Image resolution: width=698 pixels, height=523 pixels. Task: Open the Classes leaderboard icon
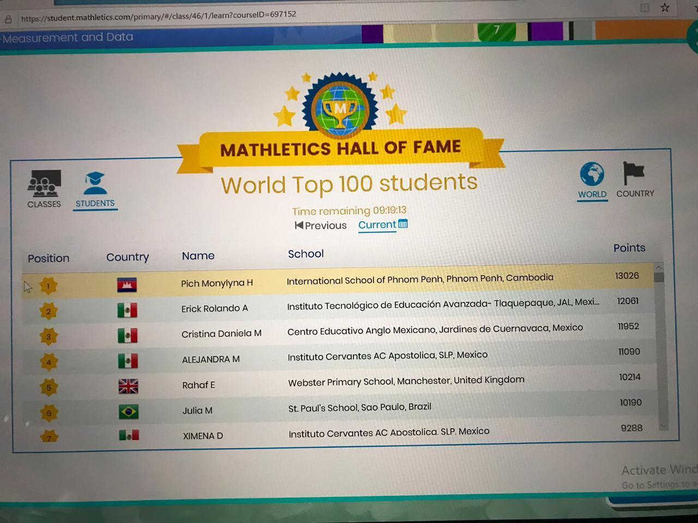[44, 183]
